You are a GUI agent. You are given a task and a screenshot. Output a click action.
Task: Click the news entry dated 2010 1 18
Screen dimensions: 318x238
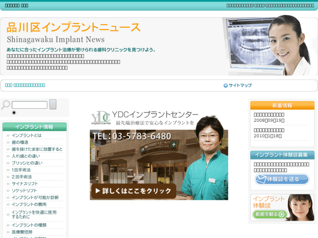click(x=269, y=133)
